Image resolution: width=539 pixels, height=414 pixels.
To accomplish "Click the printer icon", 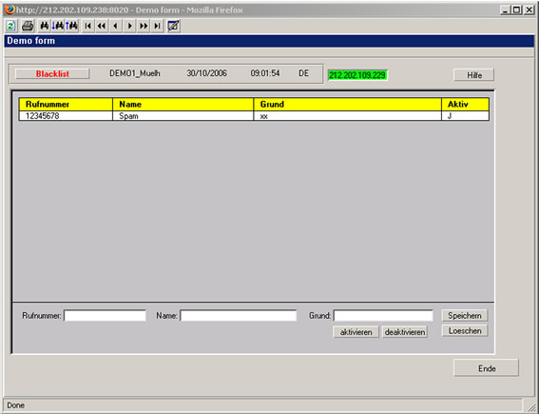I will 28,26.
